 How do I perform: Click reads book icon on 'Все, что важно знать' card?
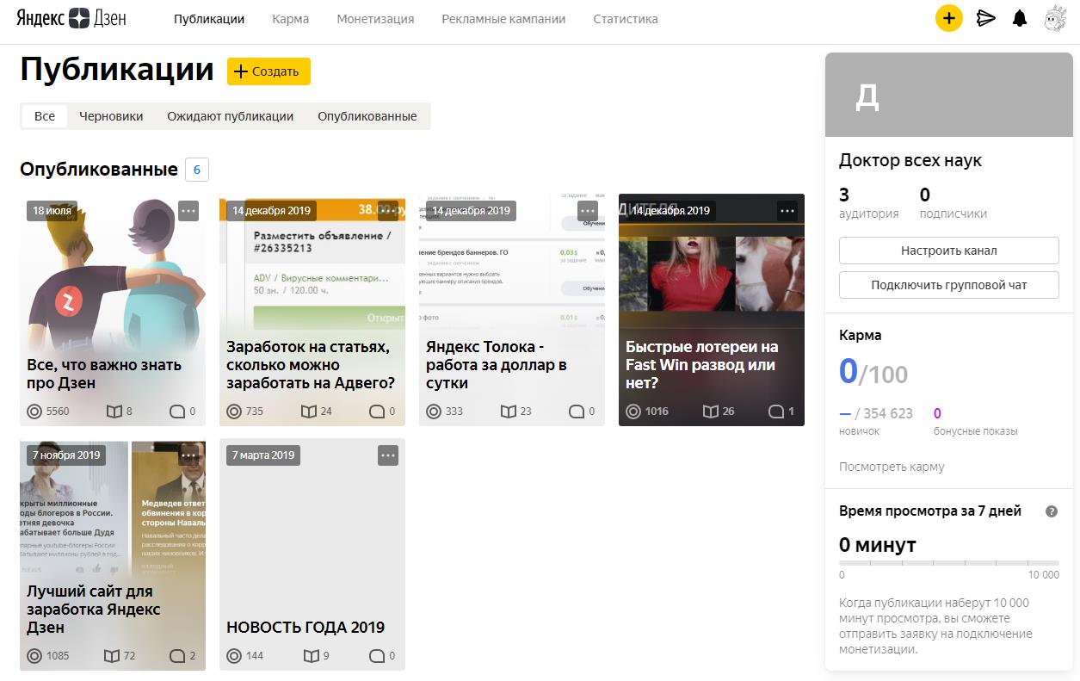tap(114, 412)
